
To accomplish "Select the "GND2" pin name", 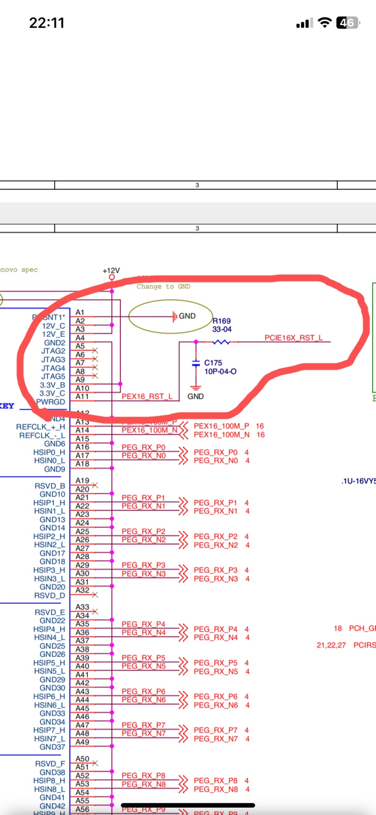I will (x=54, y=343).
